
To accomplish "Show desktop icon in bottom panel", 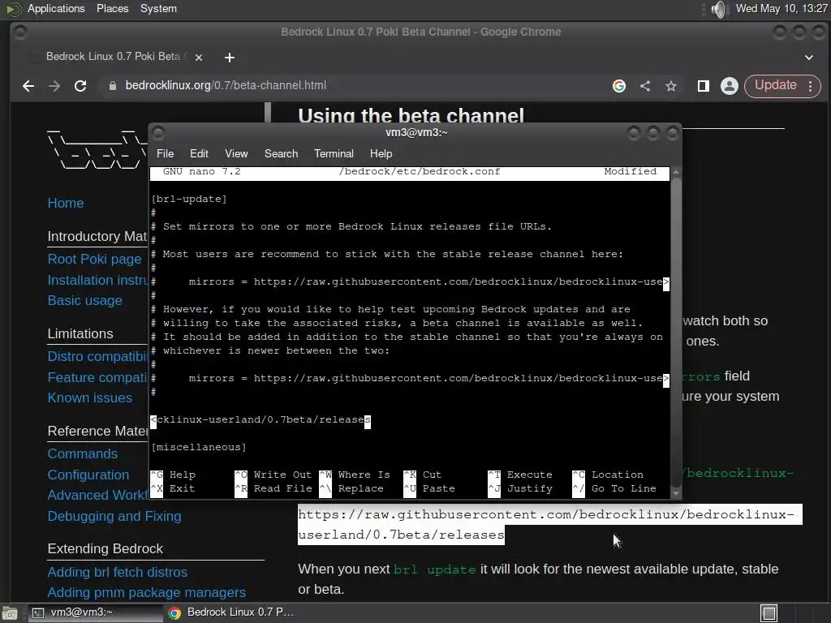I will [x=10, y=613].
